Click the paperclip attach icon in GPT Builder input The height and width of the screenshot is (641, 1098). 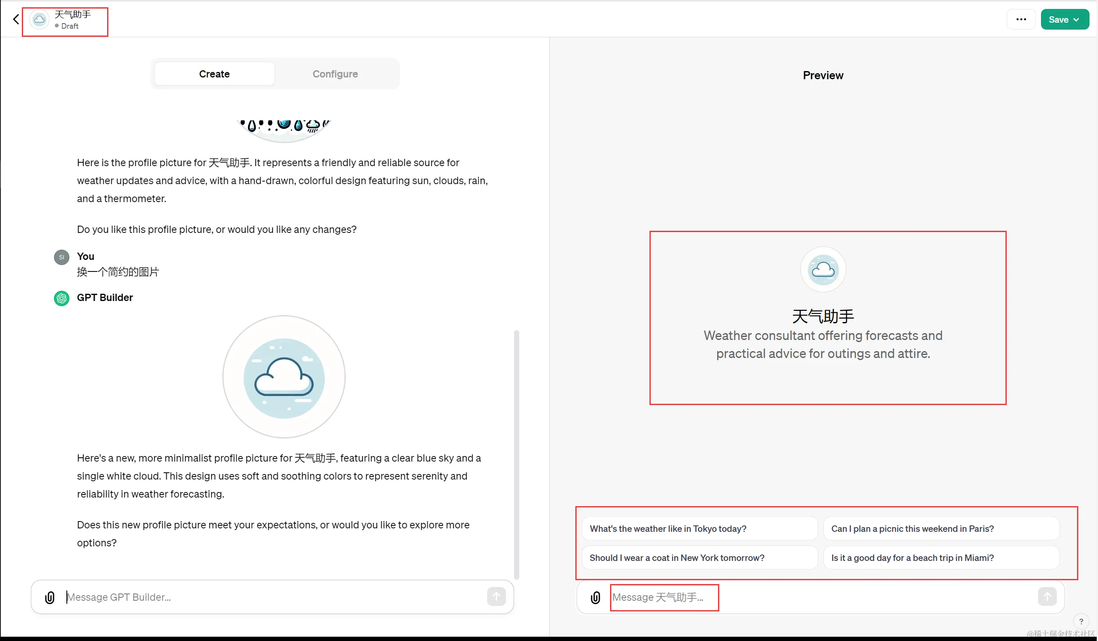[x=50, y=597]
